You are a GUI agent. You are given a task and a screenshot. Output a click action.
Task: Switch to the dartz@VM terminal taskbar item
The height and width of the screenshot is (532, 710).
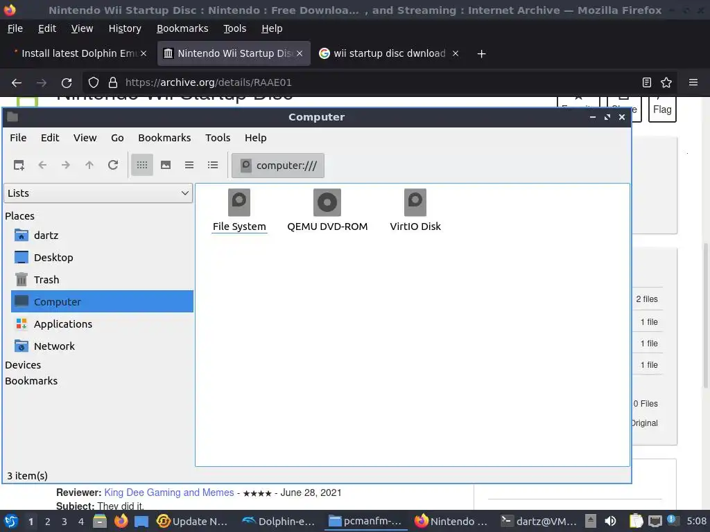click(539, 521)
